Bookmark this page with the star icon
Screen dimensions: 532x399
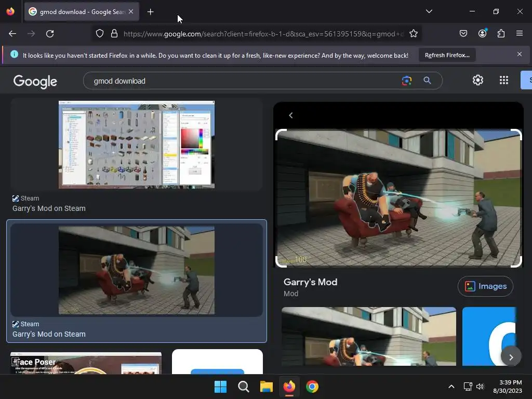point(413,34)
